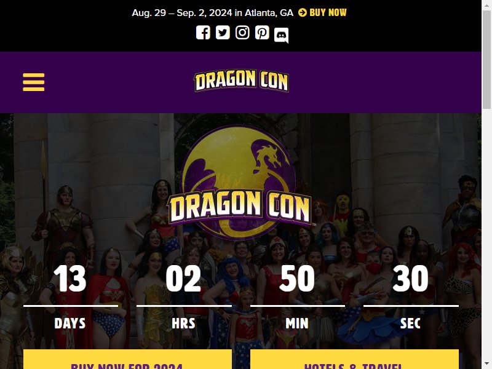The height and width of the screenshot is (369, 492).
Task: Click the large round Dragon Con emblem
Action: pyautogui.click(x=239, y=183)
